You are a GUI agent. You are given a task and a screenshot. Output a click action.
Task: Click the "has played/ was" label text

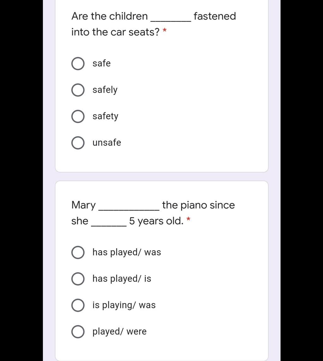(x=127, y=252)
